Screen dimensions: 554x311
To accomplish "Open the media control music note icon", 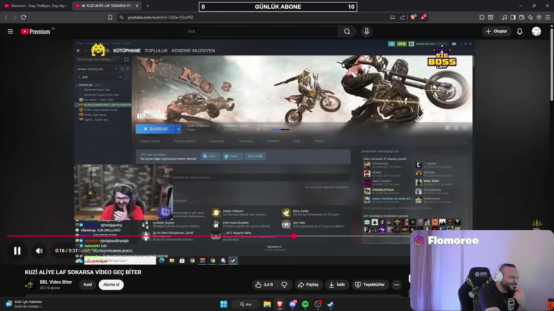I will pyautogui.click(x=504, y=17).
